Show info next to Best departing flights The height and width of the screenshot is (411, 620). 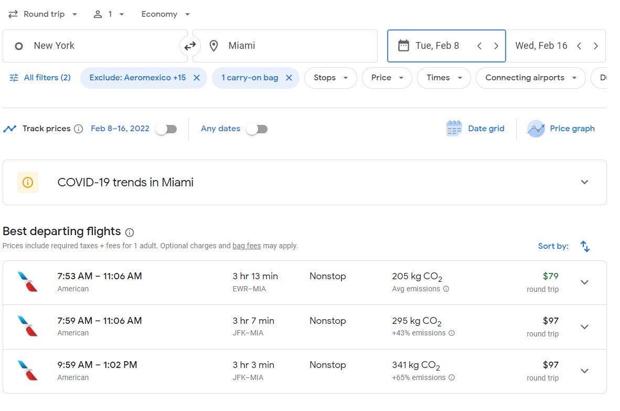coord(130,233)
